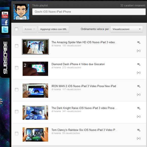Image resolution: width=147 pixels, height=147 pixels.
Task: Open the Diamond Dash thumbnail
Action: coord(35,69)
